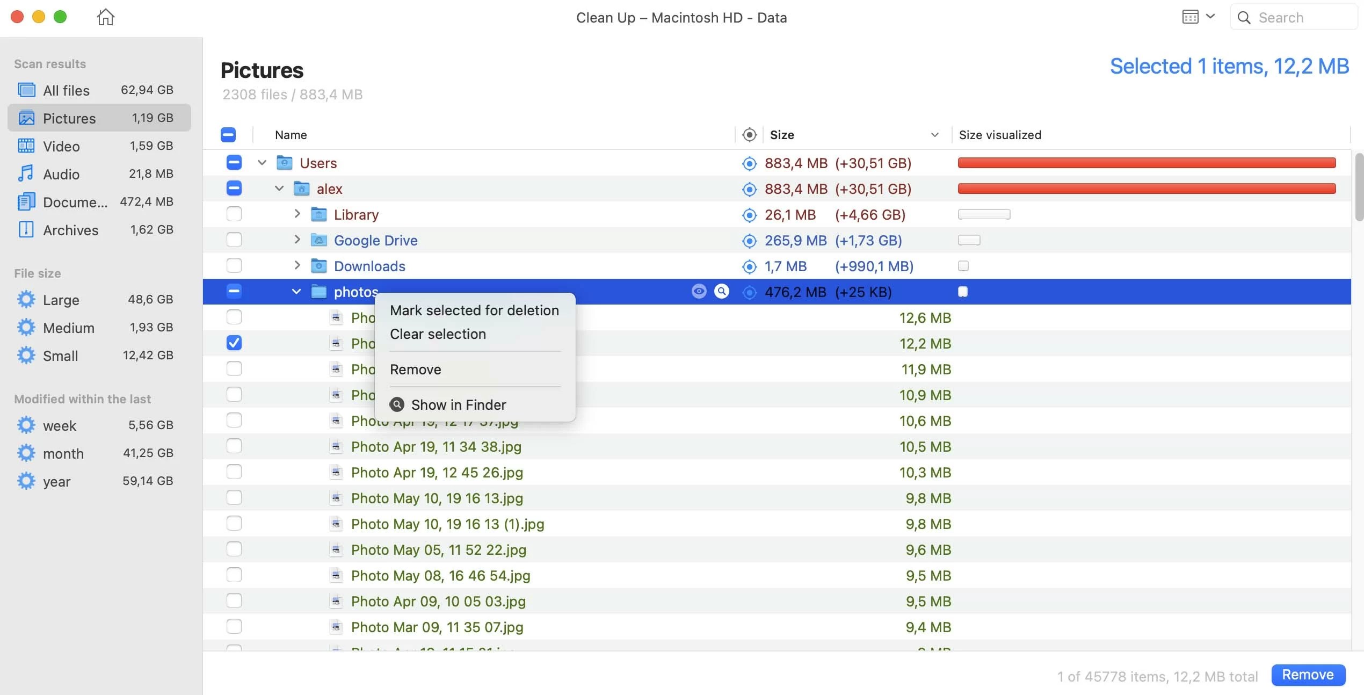Click the view layout icon near the search field

point(1191,17)
